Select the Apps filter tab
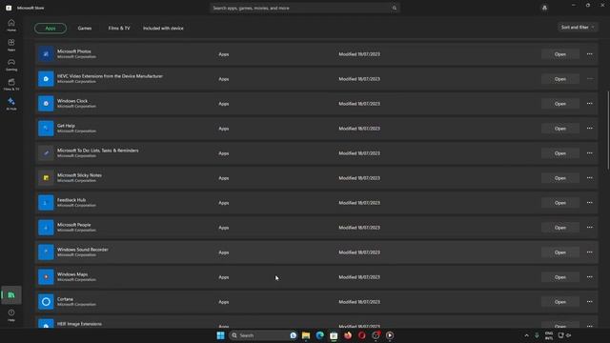 coord(51,28)
